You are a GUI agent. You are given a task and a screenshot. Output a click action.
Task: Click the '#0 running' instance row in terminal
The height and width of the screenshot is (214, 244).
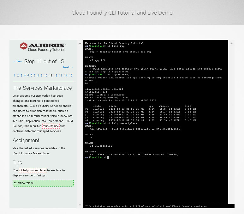click(140, 109)
